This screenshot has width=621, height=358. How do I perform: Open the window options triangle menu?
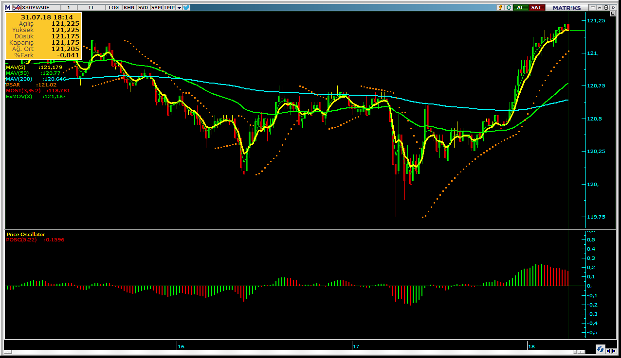tap(592, 8)
